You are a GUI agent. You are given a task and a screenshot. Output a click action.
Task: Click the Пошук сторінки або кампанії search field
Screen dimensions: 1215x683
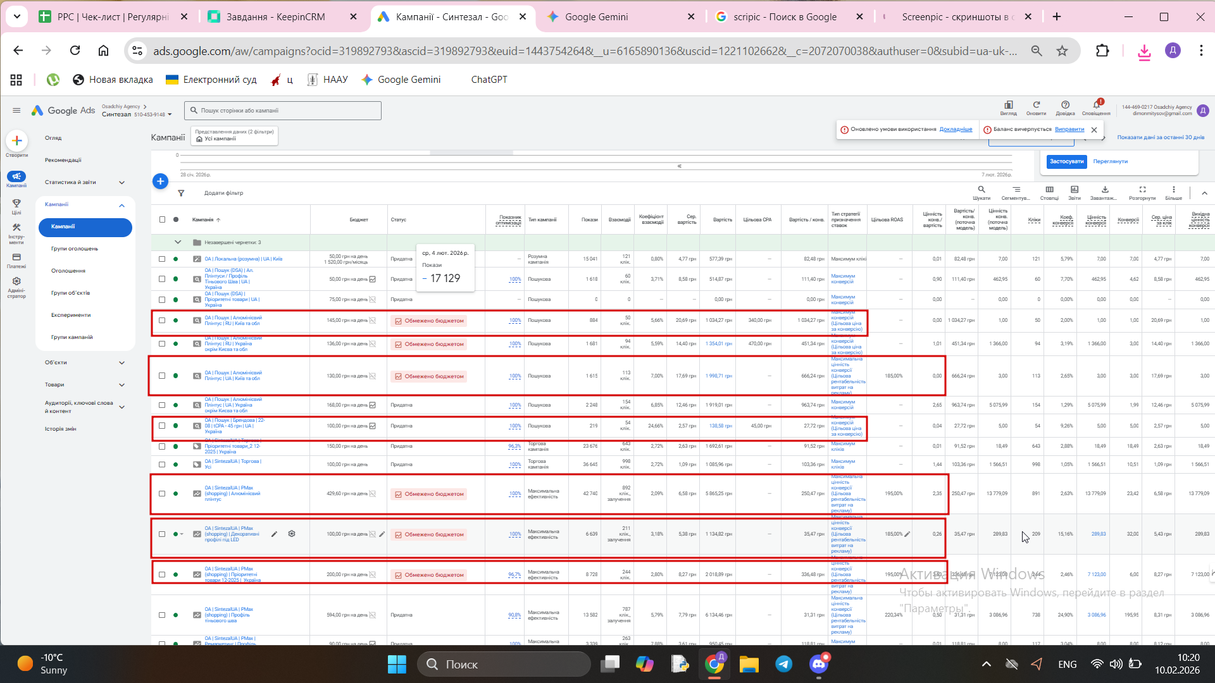[283, 111]
